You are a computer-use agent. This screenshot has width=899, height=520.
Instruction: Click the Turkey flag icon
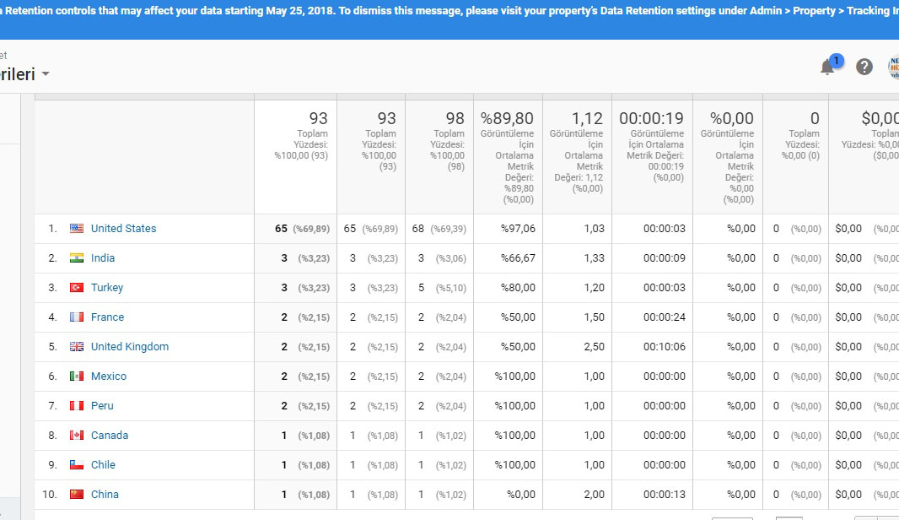tap(77, 288)
